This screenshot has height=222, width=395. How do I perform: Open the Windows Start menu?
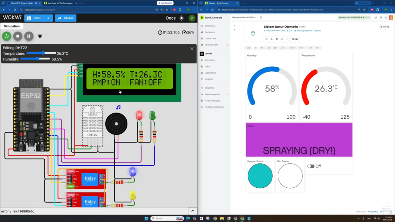(x=146, y=218)
